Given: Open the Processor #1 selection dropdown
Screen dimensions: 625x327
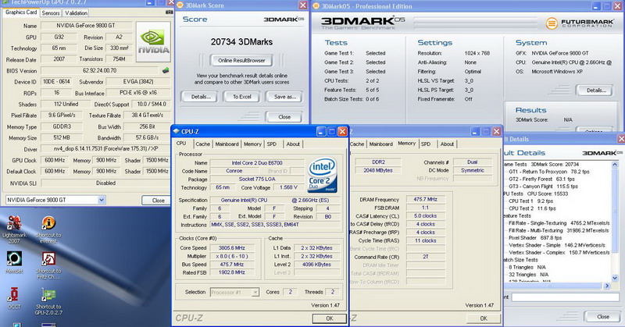Looking at the screenshot, I should pyautogui.click(x=255, y=293).
